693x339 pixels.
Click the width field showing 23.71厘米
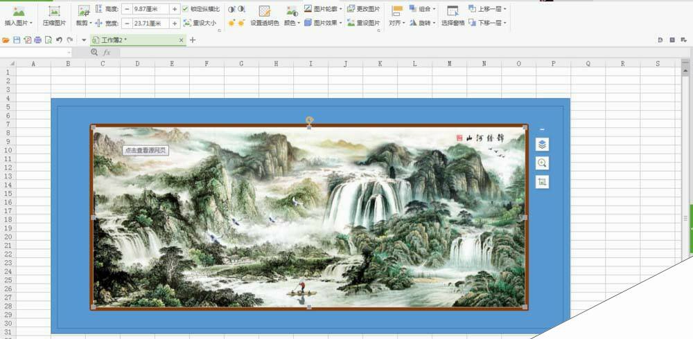click(x=150, y=24)
